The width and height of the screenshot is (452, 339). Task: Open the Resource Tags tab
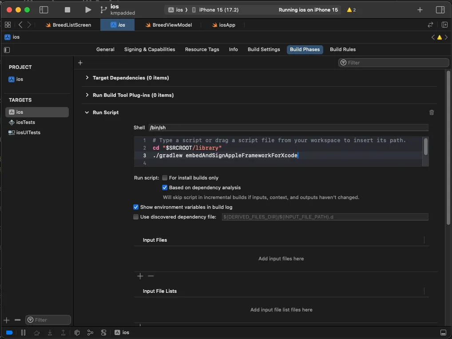(202, 49)
